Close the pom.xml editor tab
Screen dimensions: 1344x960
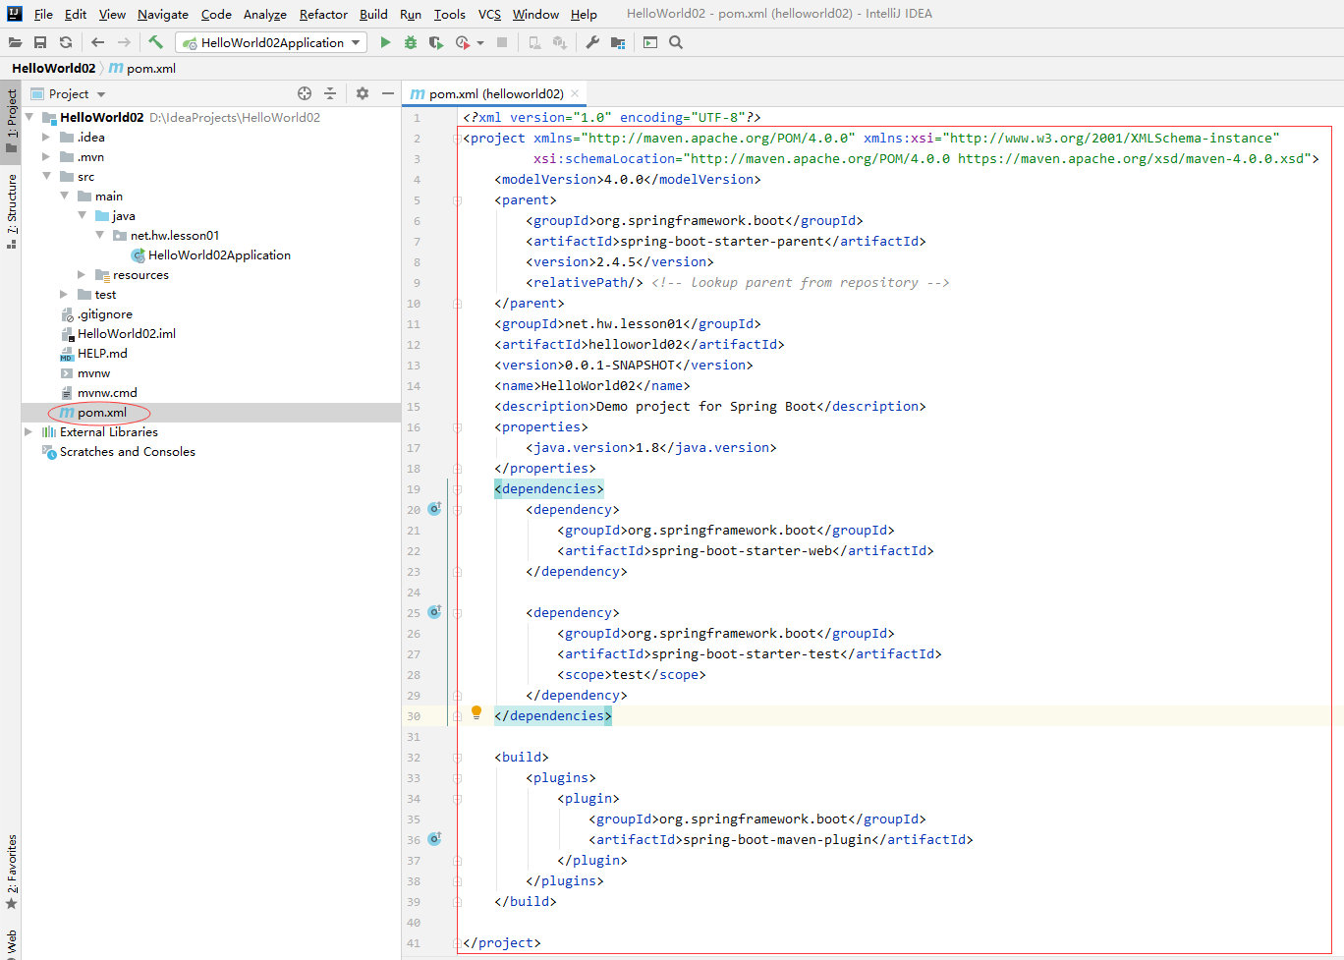pos(575,93)
